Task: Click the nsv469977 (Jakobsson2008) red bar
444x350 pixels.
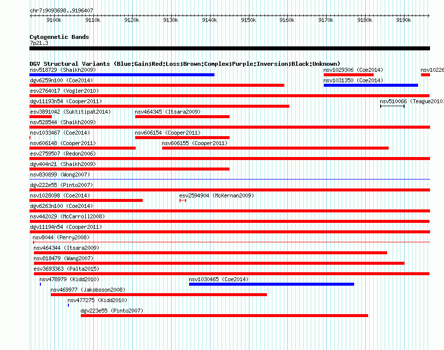Action: [x=159, y=295]
